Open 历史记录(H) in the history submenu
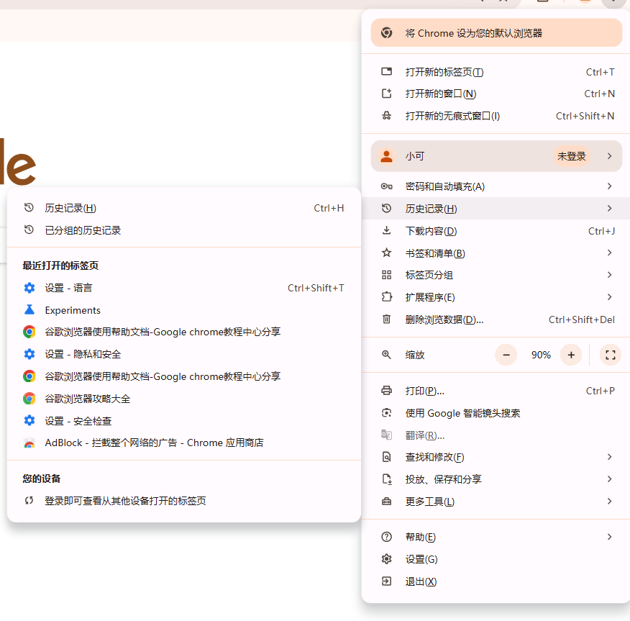630x621 pixels. coord(184,208)
